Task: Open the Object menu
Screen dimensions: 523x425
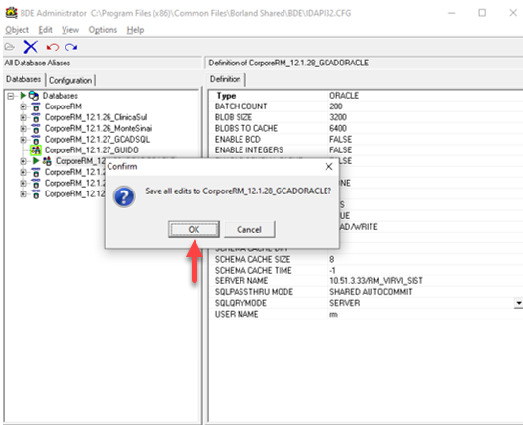Action: [17, 30]
